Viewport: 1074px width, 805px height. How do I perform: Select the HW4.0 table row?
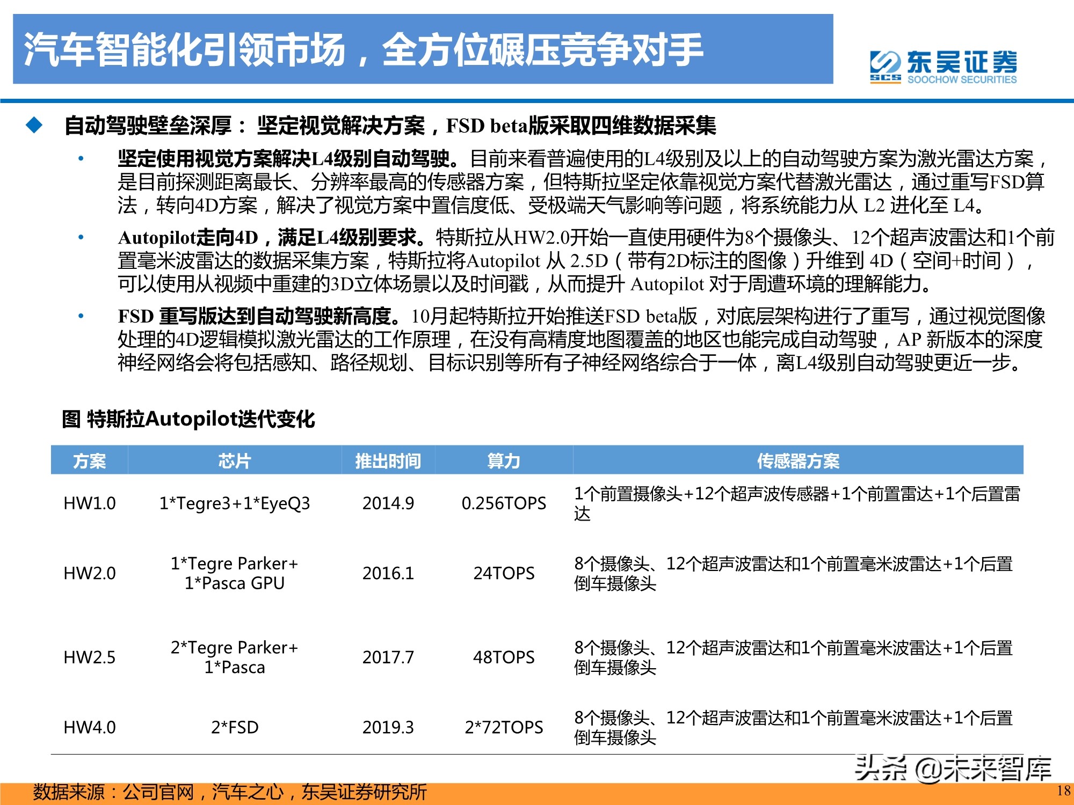tap(537, 726)
